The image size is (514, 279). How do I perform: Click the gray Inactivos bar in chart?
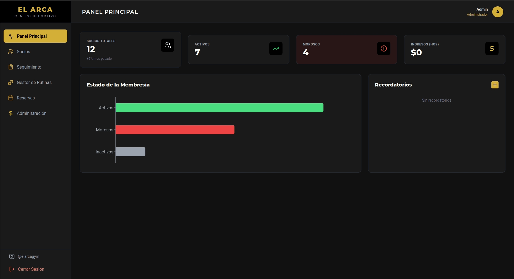coord(131,152)
